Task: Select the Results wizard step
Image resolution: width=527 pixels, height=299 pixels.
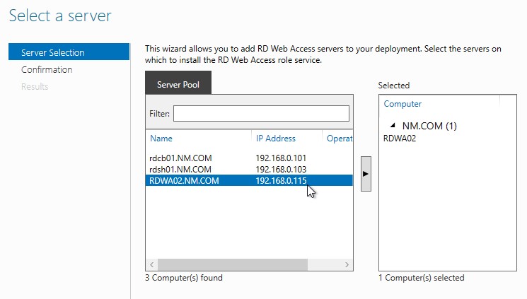Action: [35, 86]
